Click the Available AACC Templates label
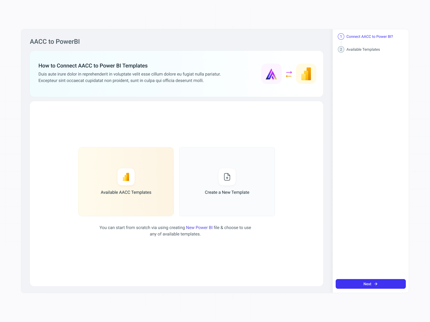430x322 pixels. click(126, 192)
